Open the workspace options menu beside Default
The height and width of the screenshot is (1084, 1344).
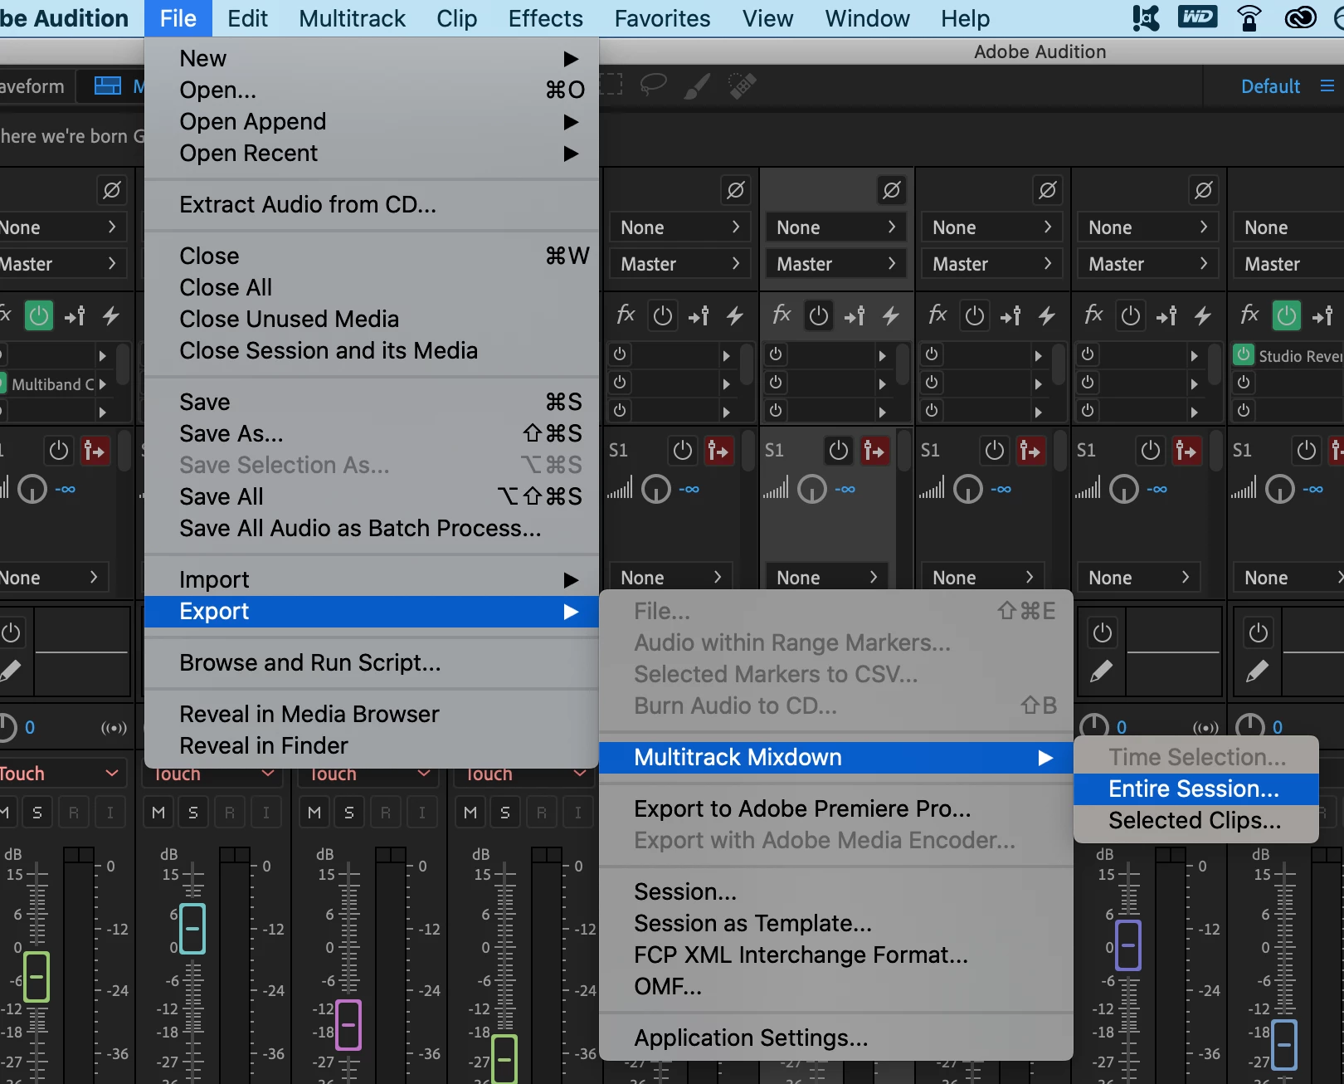[1327, 86]
